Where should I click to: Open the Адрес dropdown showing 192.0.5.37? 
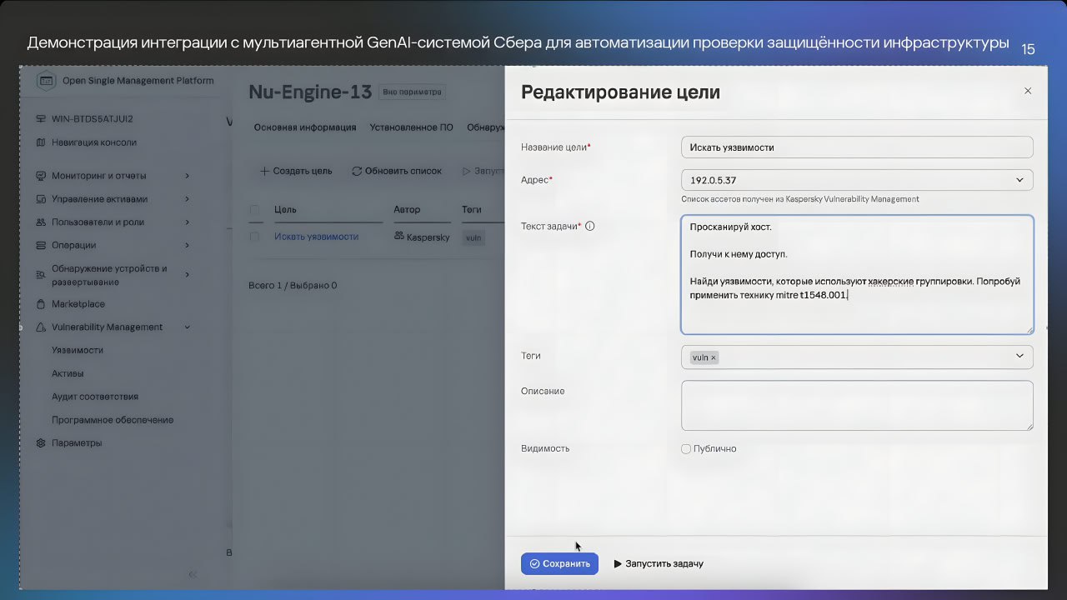(856, 180)
